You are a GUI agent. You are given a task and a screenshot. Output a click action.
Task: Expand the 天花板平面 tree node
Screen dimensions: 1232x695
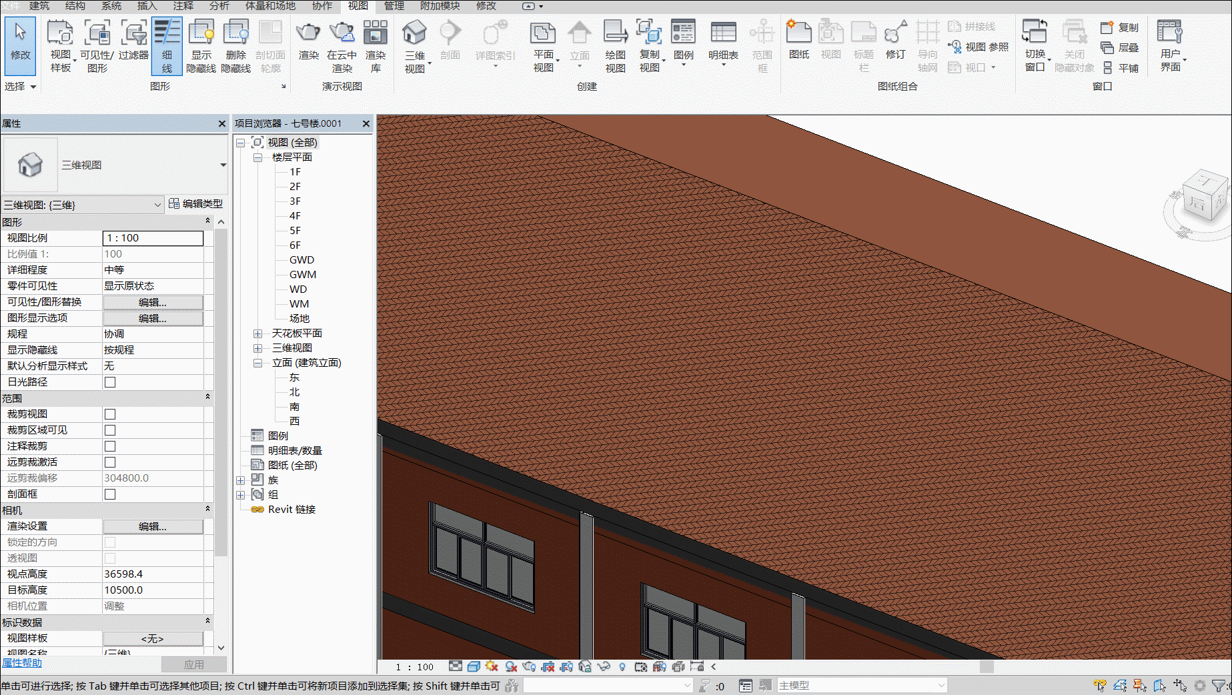(257, 333)
